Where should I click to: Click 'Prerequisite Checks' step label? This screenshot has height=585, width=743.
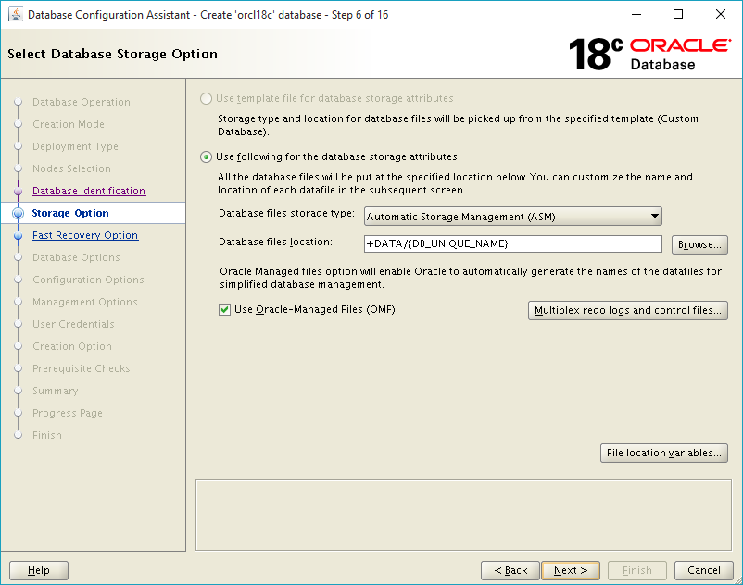click(81, 368)
